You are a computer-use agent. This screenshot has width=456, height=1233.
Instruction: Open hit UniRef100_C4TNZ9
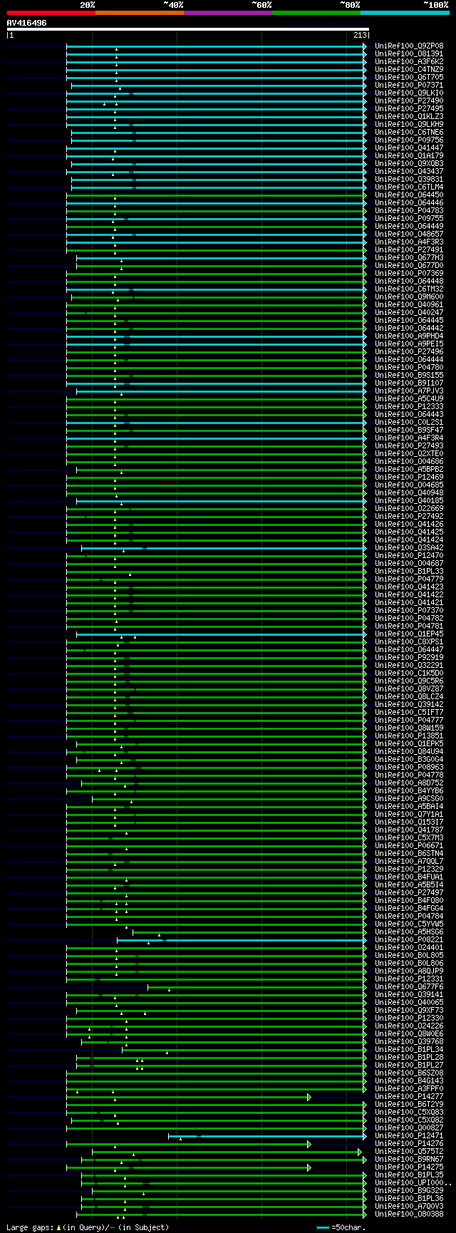(x=409, y=70)
